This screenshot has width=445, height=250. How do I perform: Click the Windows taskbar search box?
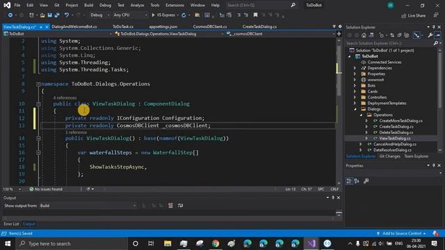72,244
